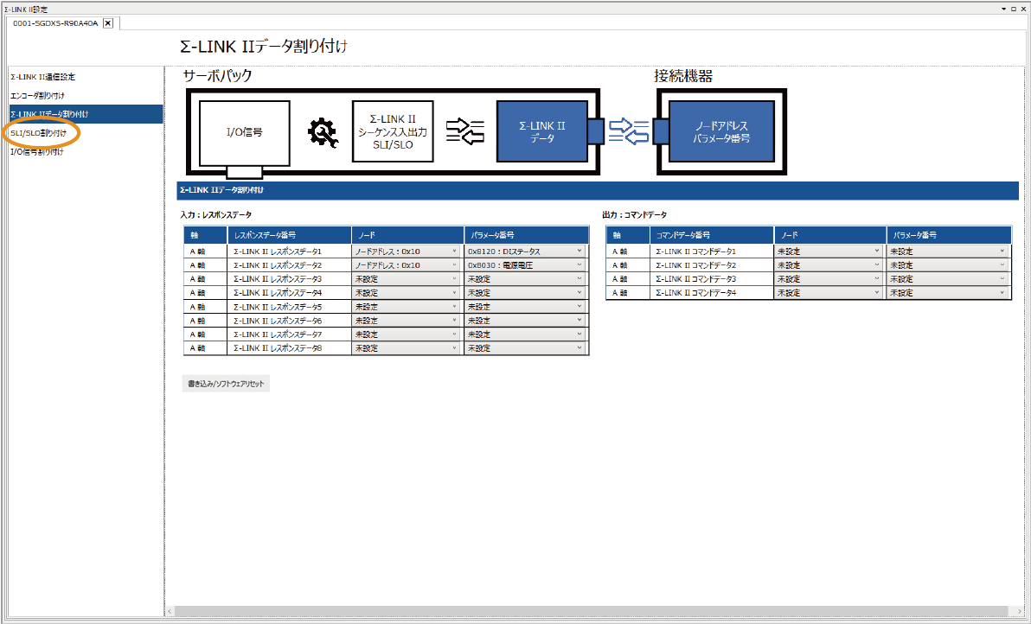
Task: Click the Σ-LINK II シーケンス入出力 SLI/SLO block
Action: click(x=393, y=131)
